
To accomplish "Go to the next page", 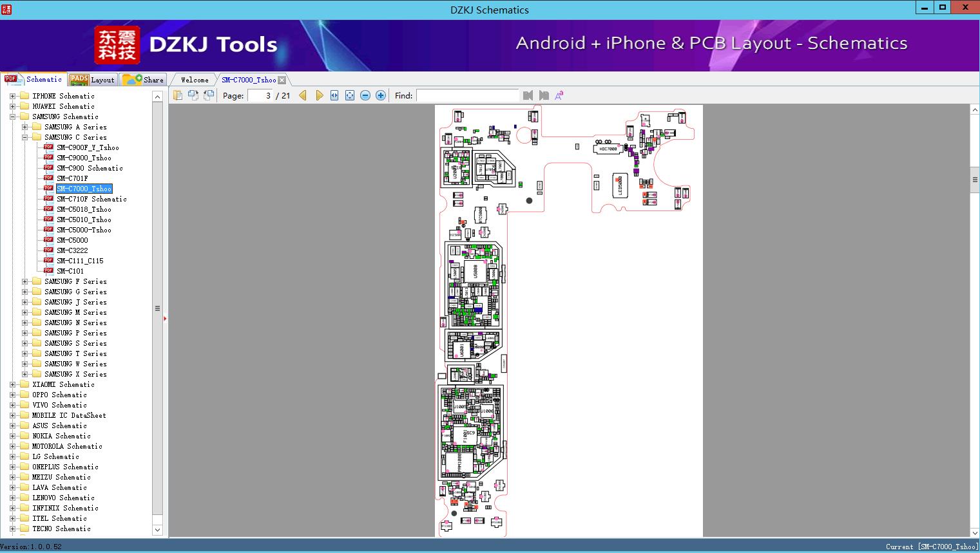I will click(x=319, y=95).
